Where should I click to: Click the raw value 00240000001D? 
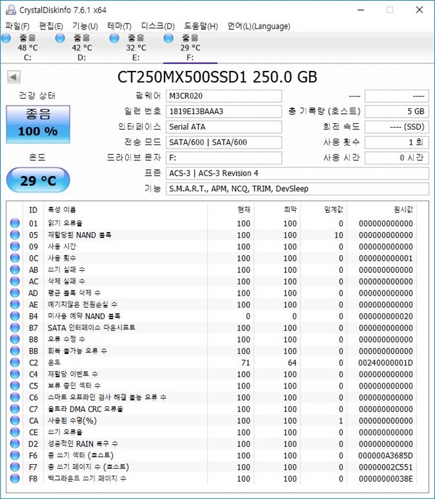[385, 363]
